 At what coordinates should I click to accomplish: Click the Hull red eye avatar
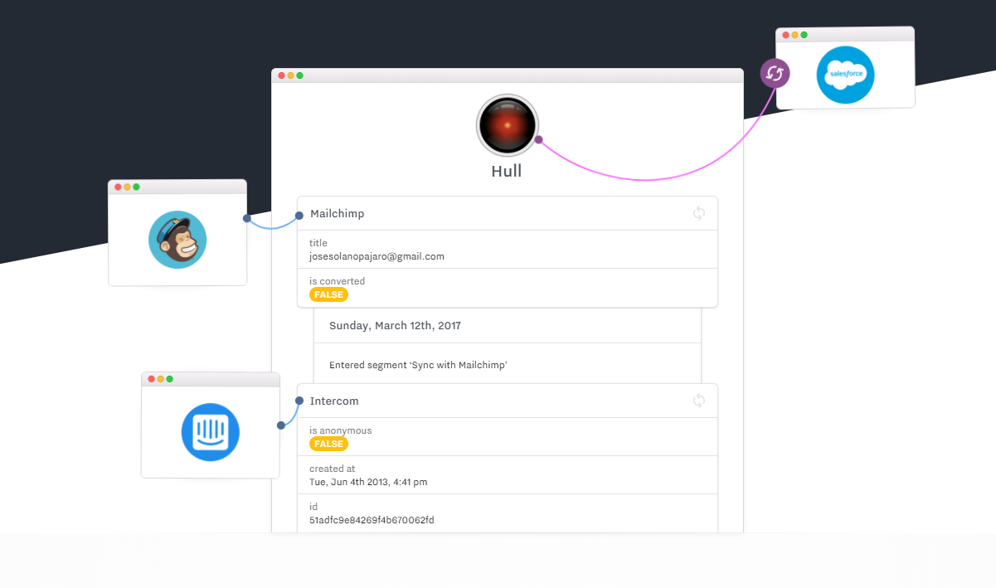coord(508,125)
